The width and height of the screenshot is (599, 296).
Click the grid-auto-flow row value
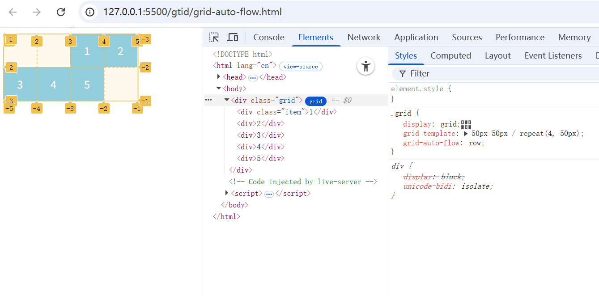(475, 143)
